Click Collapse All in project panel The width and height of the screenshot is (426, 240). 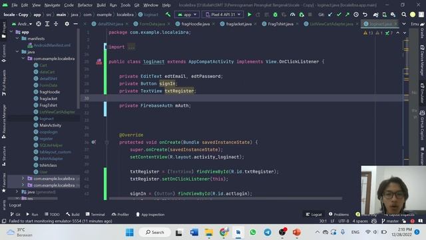(x=56, y=24)
